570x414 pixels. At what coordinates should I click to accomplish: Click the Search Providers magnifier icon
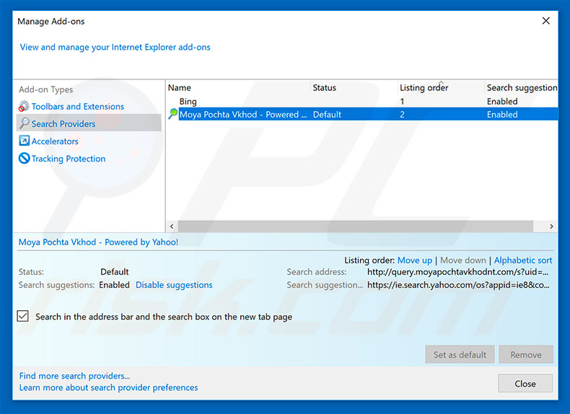[x=24, y=124]
